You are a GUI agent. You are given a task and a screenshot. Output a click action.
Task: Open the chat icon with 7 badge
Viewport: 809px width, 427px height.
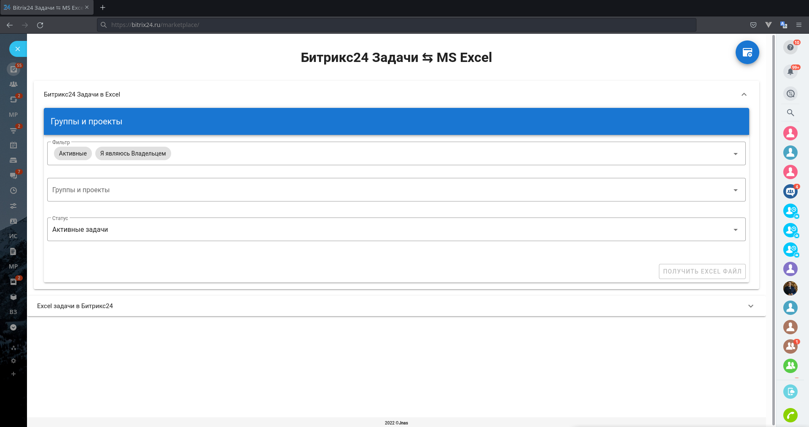[x=13, y=175]
